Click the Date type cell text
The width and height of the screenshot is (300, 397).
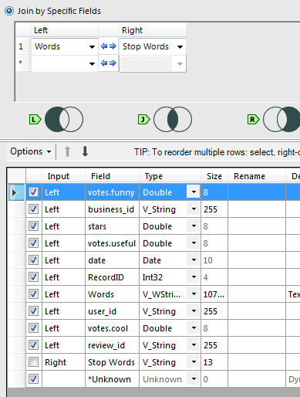point(152,260)
